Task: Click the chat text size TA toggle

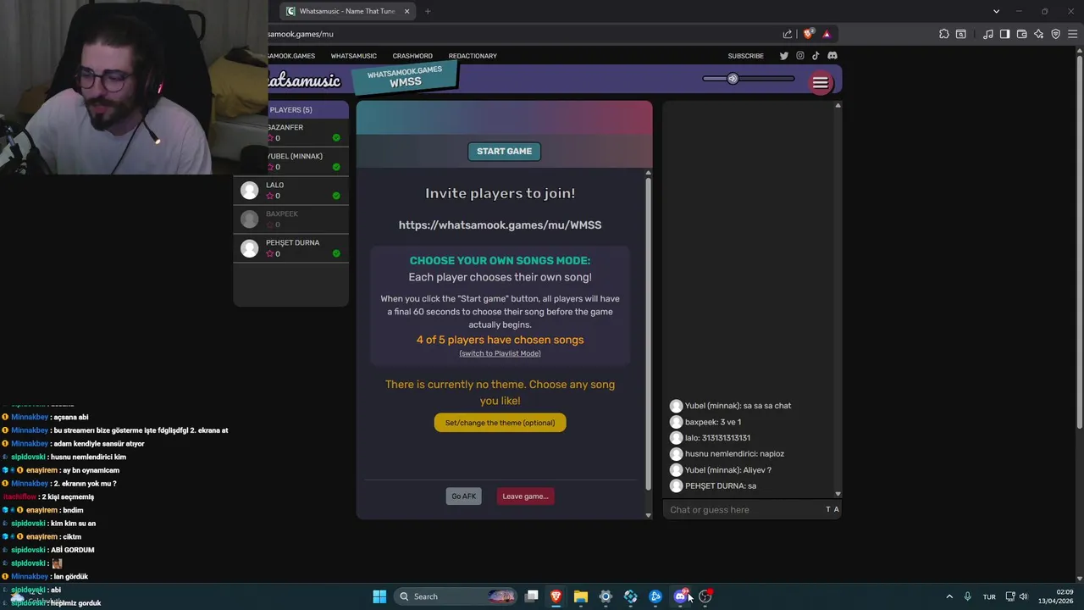Action: pyautogui.click(x=832, y=509)
